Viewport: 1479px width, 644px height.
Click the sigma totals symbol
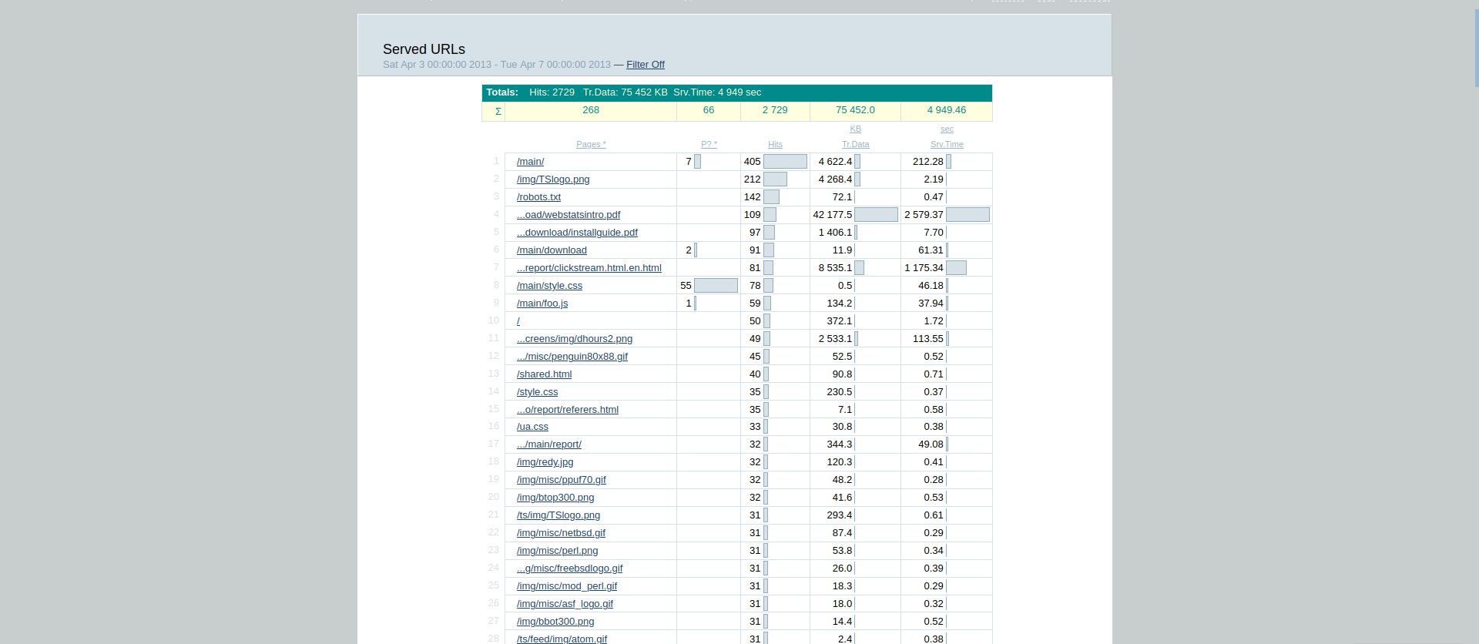(x=498, y=111)
